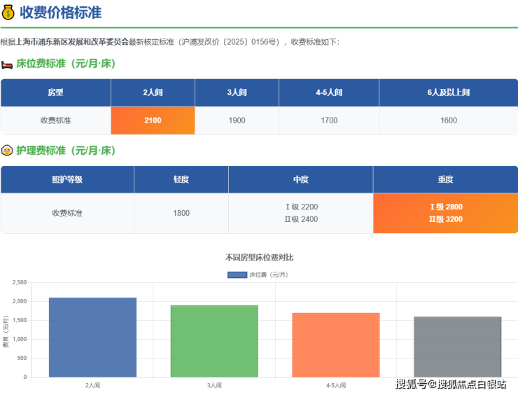This screenshot has height=395, width=518.
Task: Click the 1900 price cell for 3人间
Action: (x=237, y=120)
